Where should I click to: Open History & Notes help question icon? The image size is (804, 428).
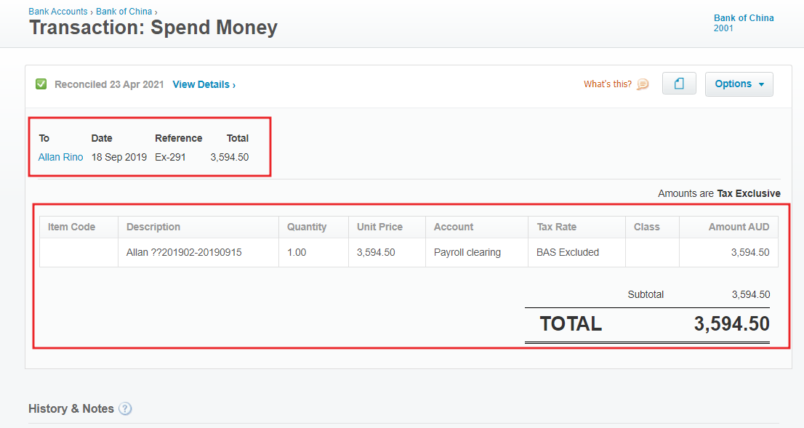[x=125, y=408]
